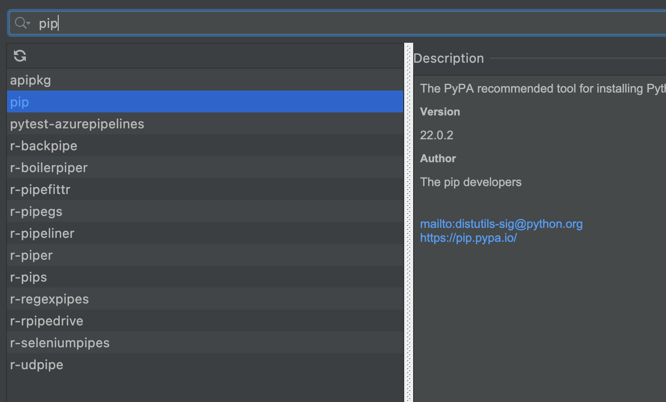Image resolution: width=666 pixels, height=402 pixels.
Task: Pick r-boilerpiper from the results
Action: 205,167
